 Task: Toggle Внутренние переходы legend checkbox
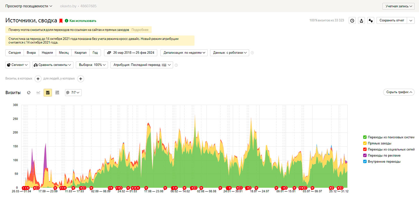(x=365, y=162)
